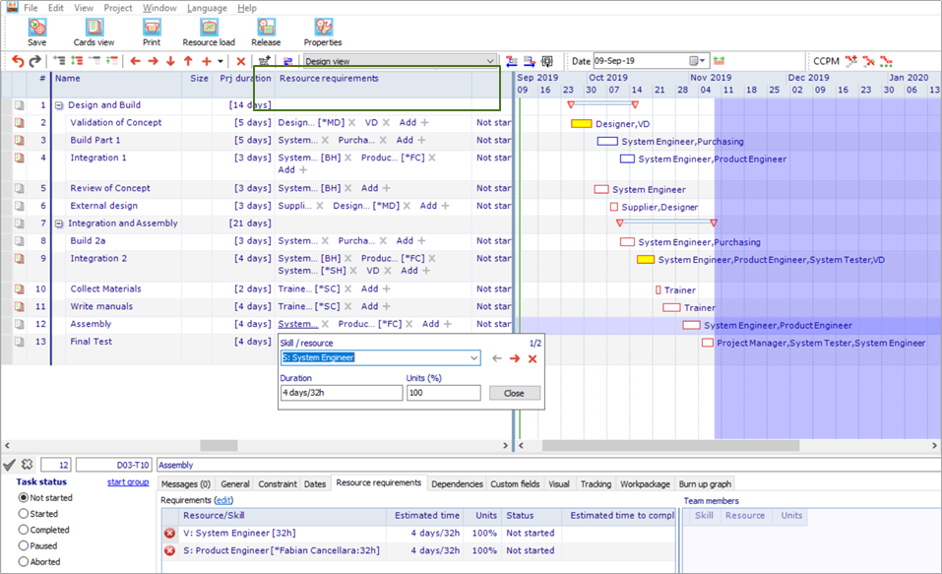Image resolution: width=942 pixels, height=574 pixels.
Task: Open the Burn up graph tab
Action: pyautogui.click(x=705, y=483)
